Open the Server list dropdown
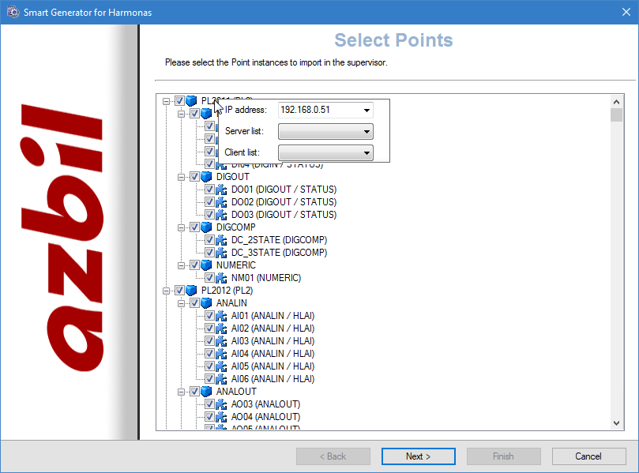 point(366,132)
